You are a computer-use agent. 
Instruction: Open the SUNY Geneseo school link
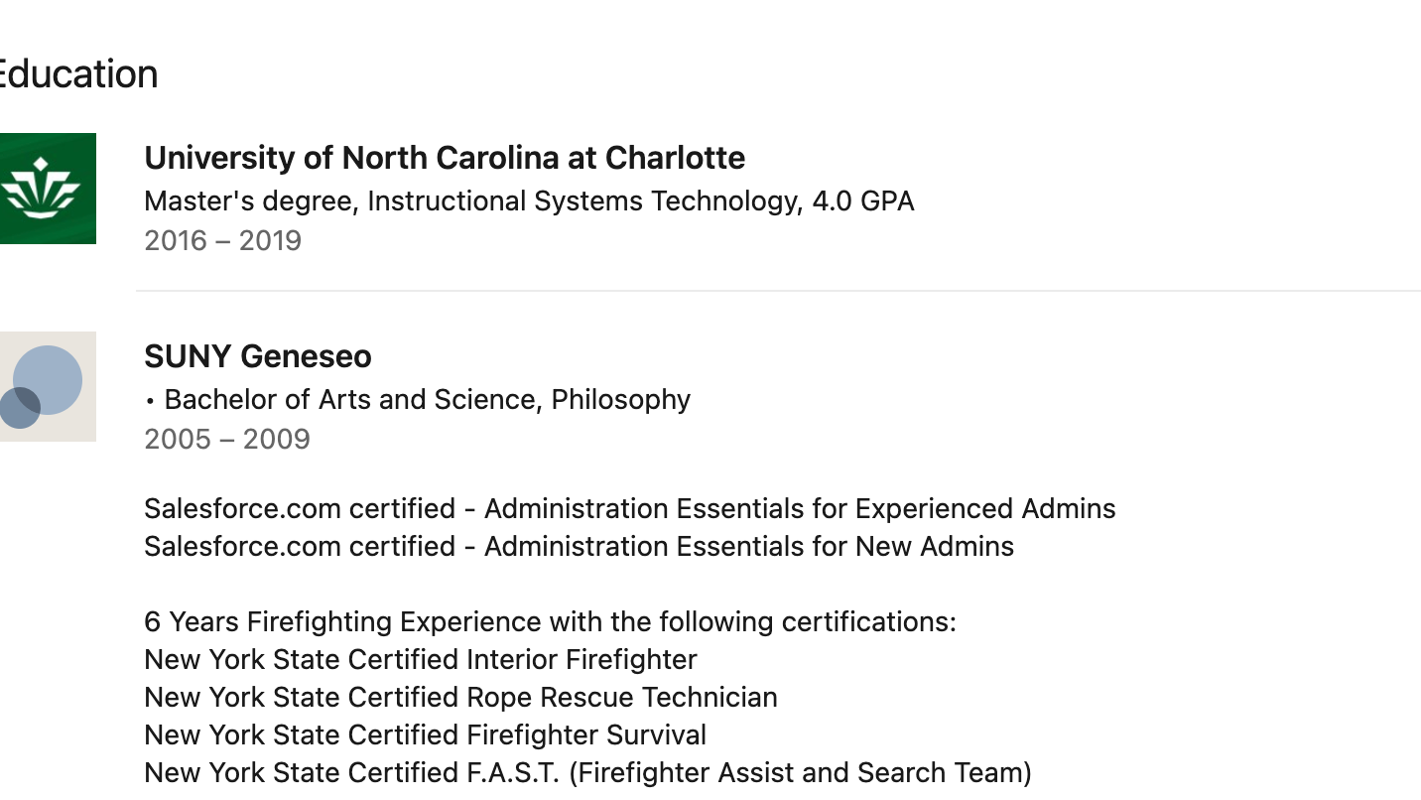coord(258,356)
